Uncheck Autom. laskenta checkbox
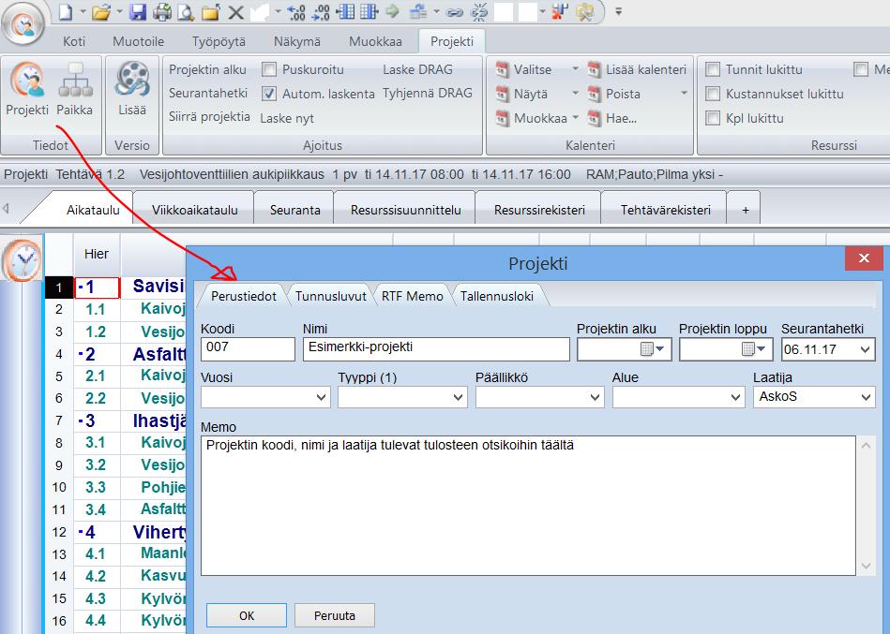The height and width of the screenshot is (634, 890). (269, 94)
